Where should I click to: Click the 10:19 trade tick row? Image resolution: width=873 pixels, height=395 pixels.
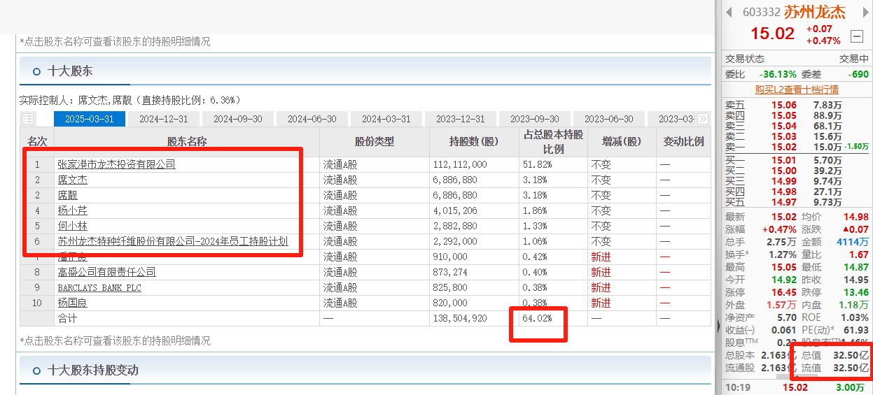pos(797,387)
